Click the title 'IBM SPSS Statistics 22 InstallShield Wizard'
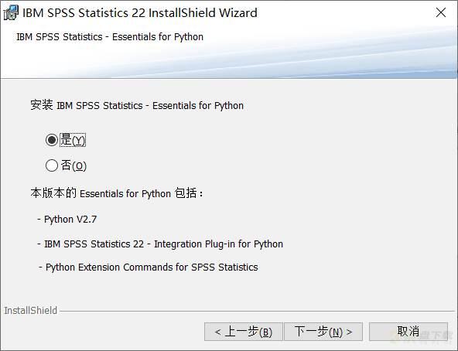This screenshot has height=351, width=458. pos(140,13)
